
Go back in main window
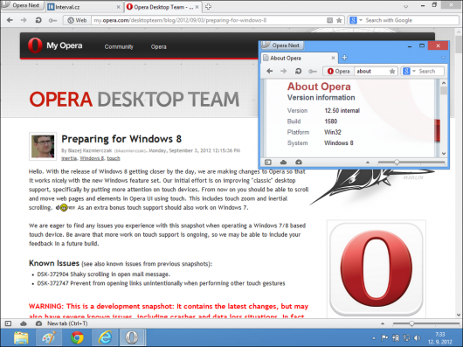click(x=10, y=20)
